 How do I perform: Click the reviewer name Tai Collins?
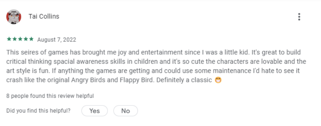(44, 16)
